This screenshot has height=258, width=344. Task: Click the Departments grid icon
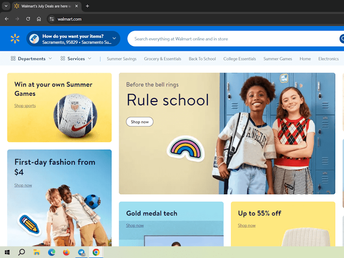[13, 58]
